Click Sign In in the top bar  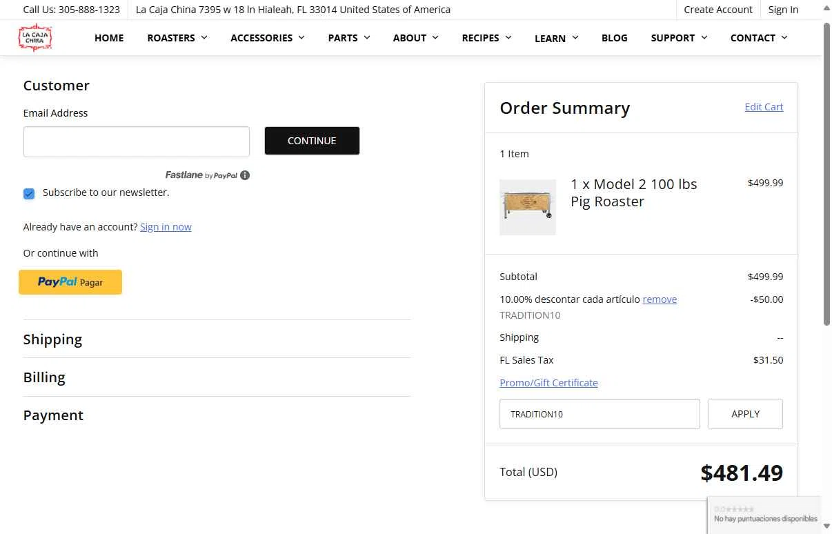click(x=784, y=10)
